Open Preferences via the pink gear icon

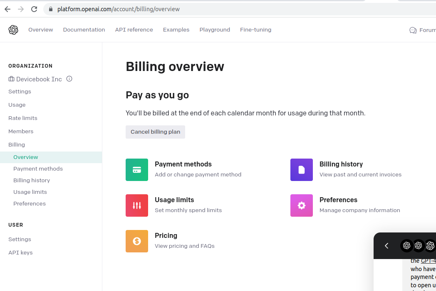[x=301, y=205]
